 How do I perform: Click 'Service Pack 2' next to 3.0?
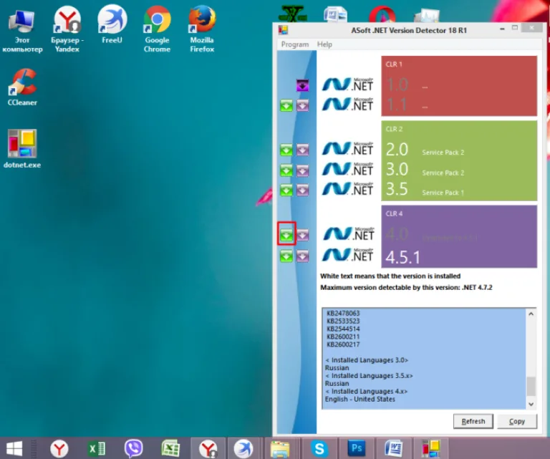(x=443, y=173)
